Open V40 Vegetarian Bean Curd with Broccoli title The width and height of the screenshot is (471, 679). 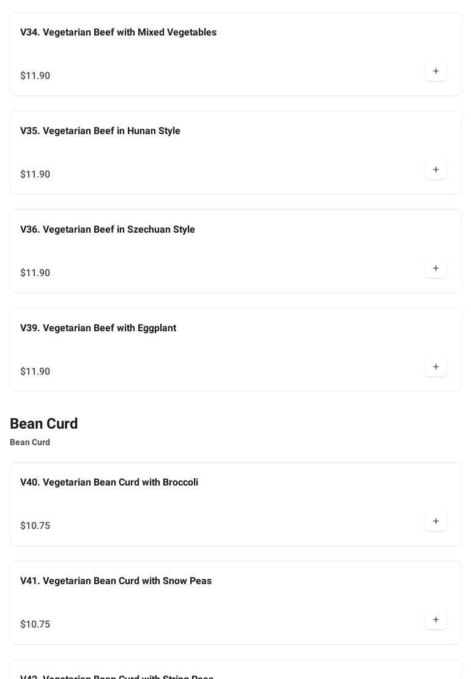pos(109,482)
